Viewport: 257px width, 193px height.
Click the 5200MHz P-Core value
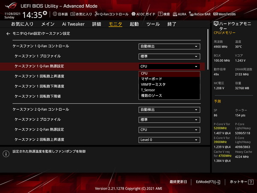pos(220,128)
